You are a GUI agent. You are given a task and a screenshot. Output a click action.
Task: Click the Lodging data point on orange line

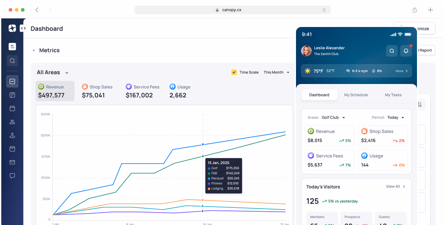pyautogui.click(x=202, y=200)
